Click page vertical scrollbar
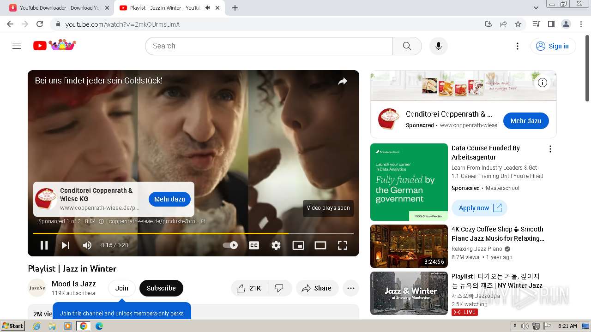The height and width of the screenshot is (332, 591). coord(587,69)
